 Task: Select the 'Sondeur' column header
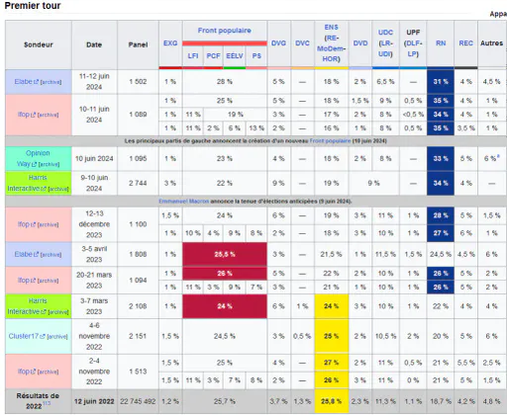(x=39, y=44)
